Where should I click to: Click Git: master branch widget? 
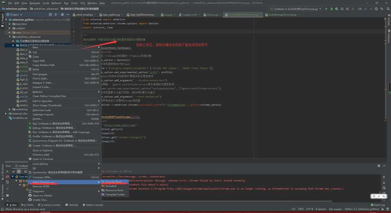335,209
